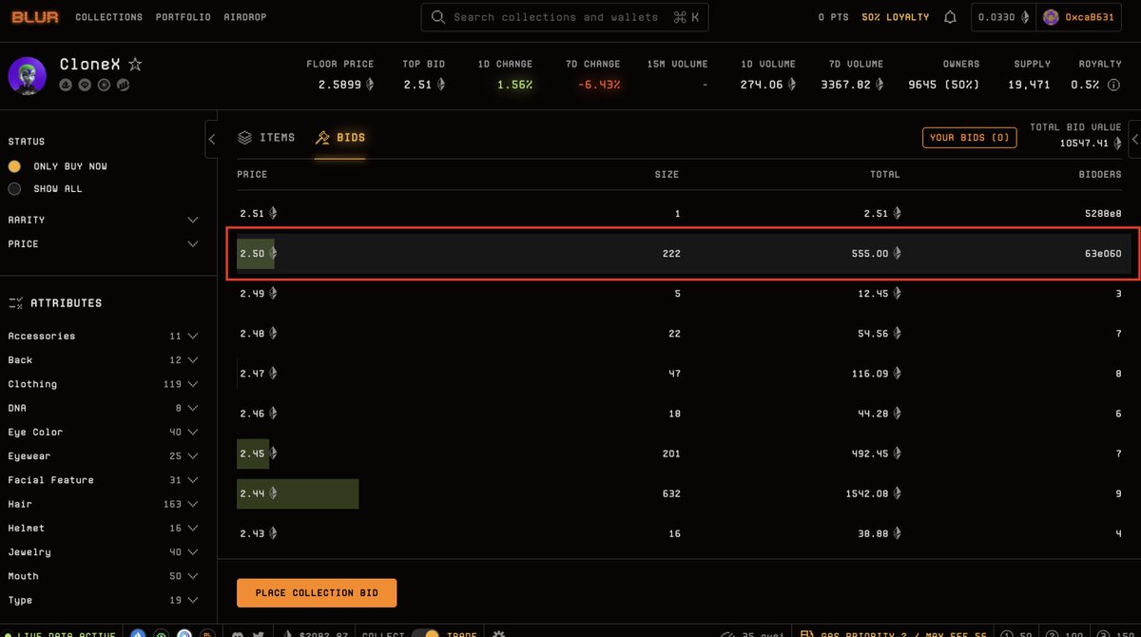
Task: Click the settings gear in bottom bar
Action: pos(499,631)
